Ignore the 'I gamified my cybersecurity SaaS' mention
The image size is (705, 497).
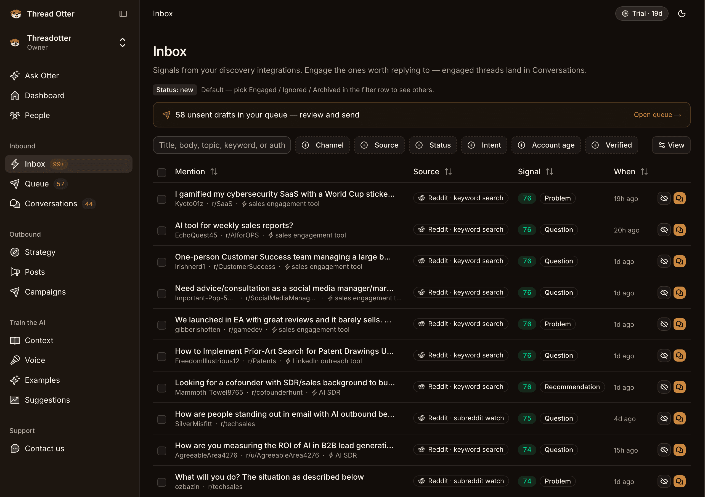(x=664, y=198)
